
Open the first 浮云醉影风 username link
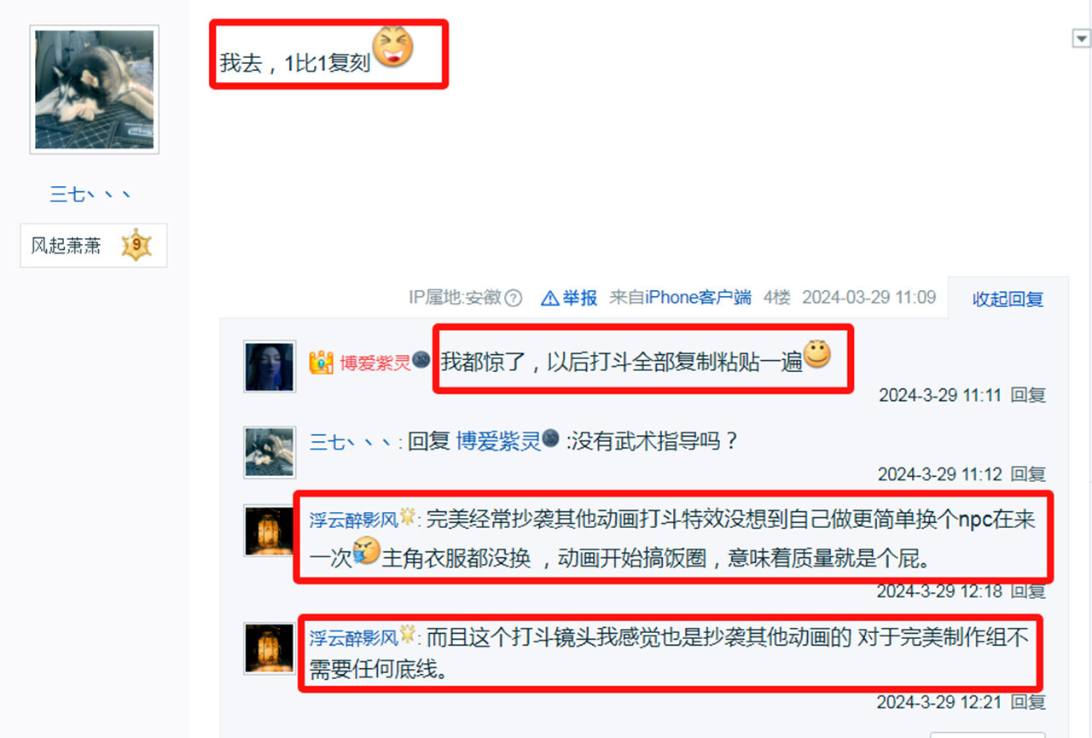pyautogui.click(x=354, y=519)
